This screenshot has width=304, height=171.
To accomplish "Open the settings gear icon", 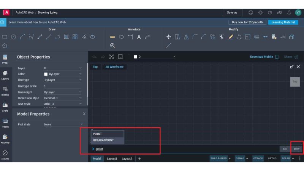I will 260,13.
